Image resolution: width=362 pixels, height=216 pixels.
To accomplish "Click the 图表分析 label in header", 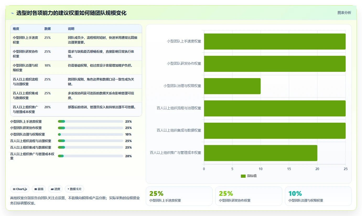I will (344, 13).
